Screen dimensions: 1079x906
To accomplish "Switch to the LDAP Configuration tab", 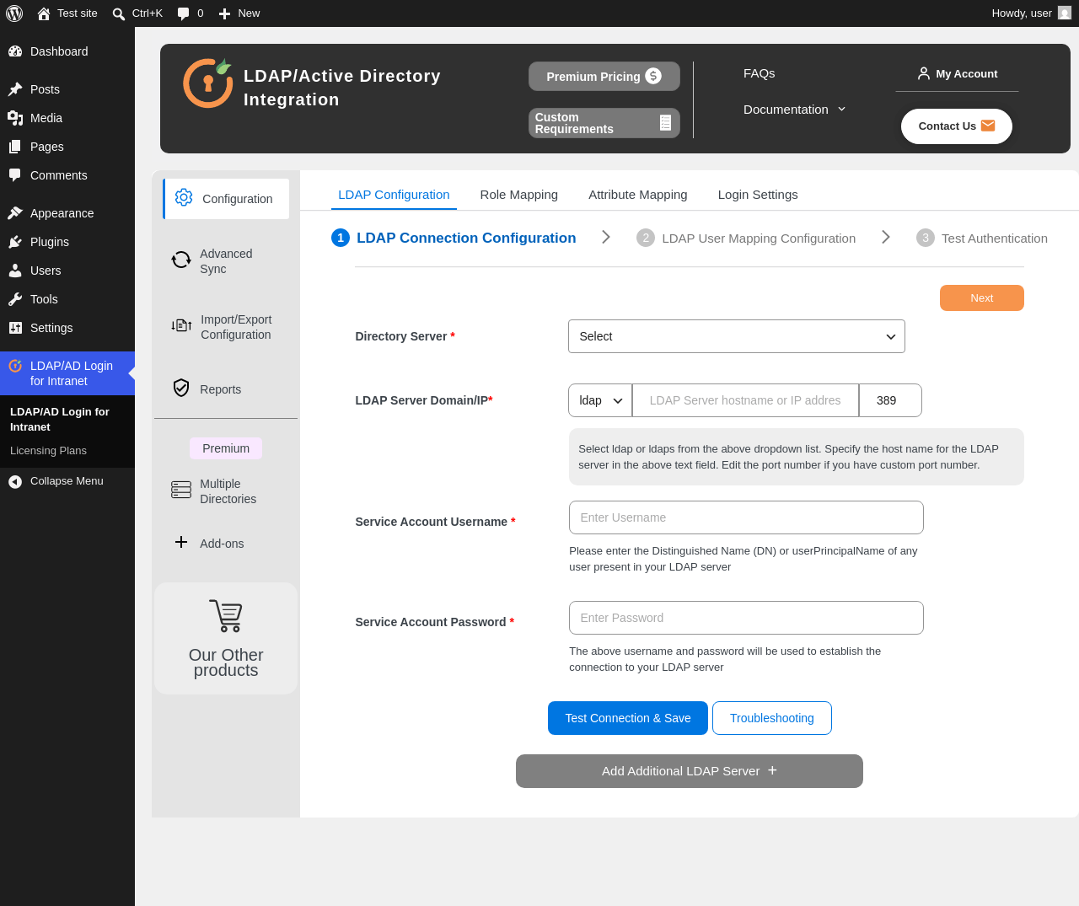I will (394, 195).
